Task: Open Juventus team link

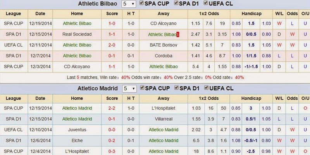Action: click(77, 130)
